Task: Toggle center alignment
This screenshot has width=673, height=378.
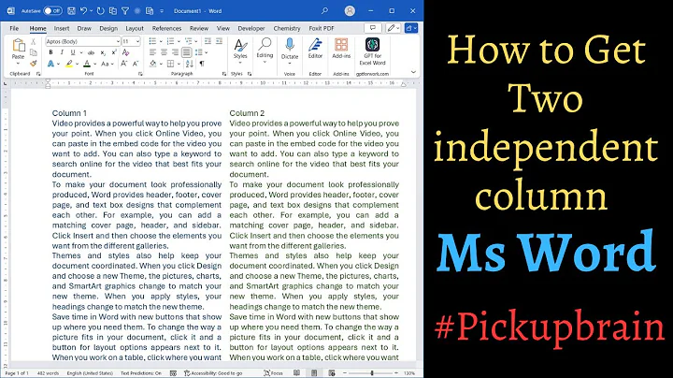Action: [x=164, y=52]
